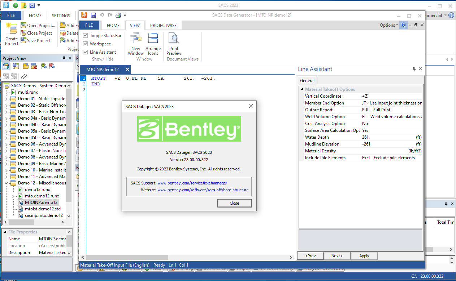Close the Line Assistant panel
The width and height of the screenshot is (456, 281).
420,69
